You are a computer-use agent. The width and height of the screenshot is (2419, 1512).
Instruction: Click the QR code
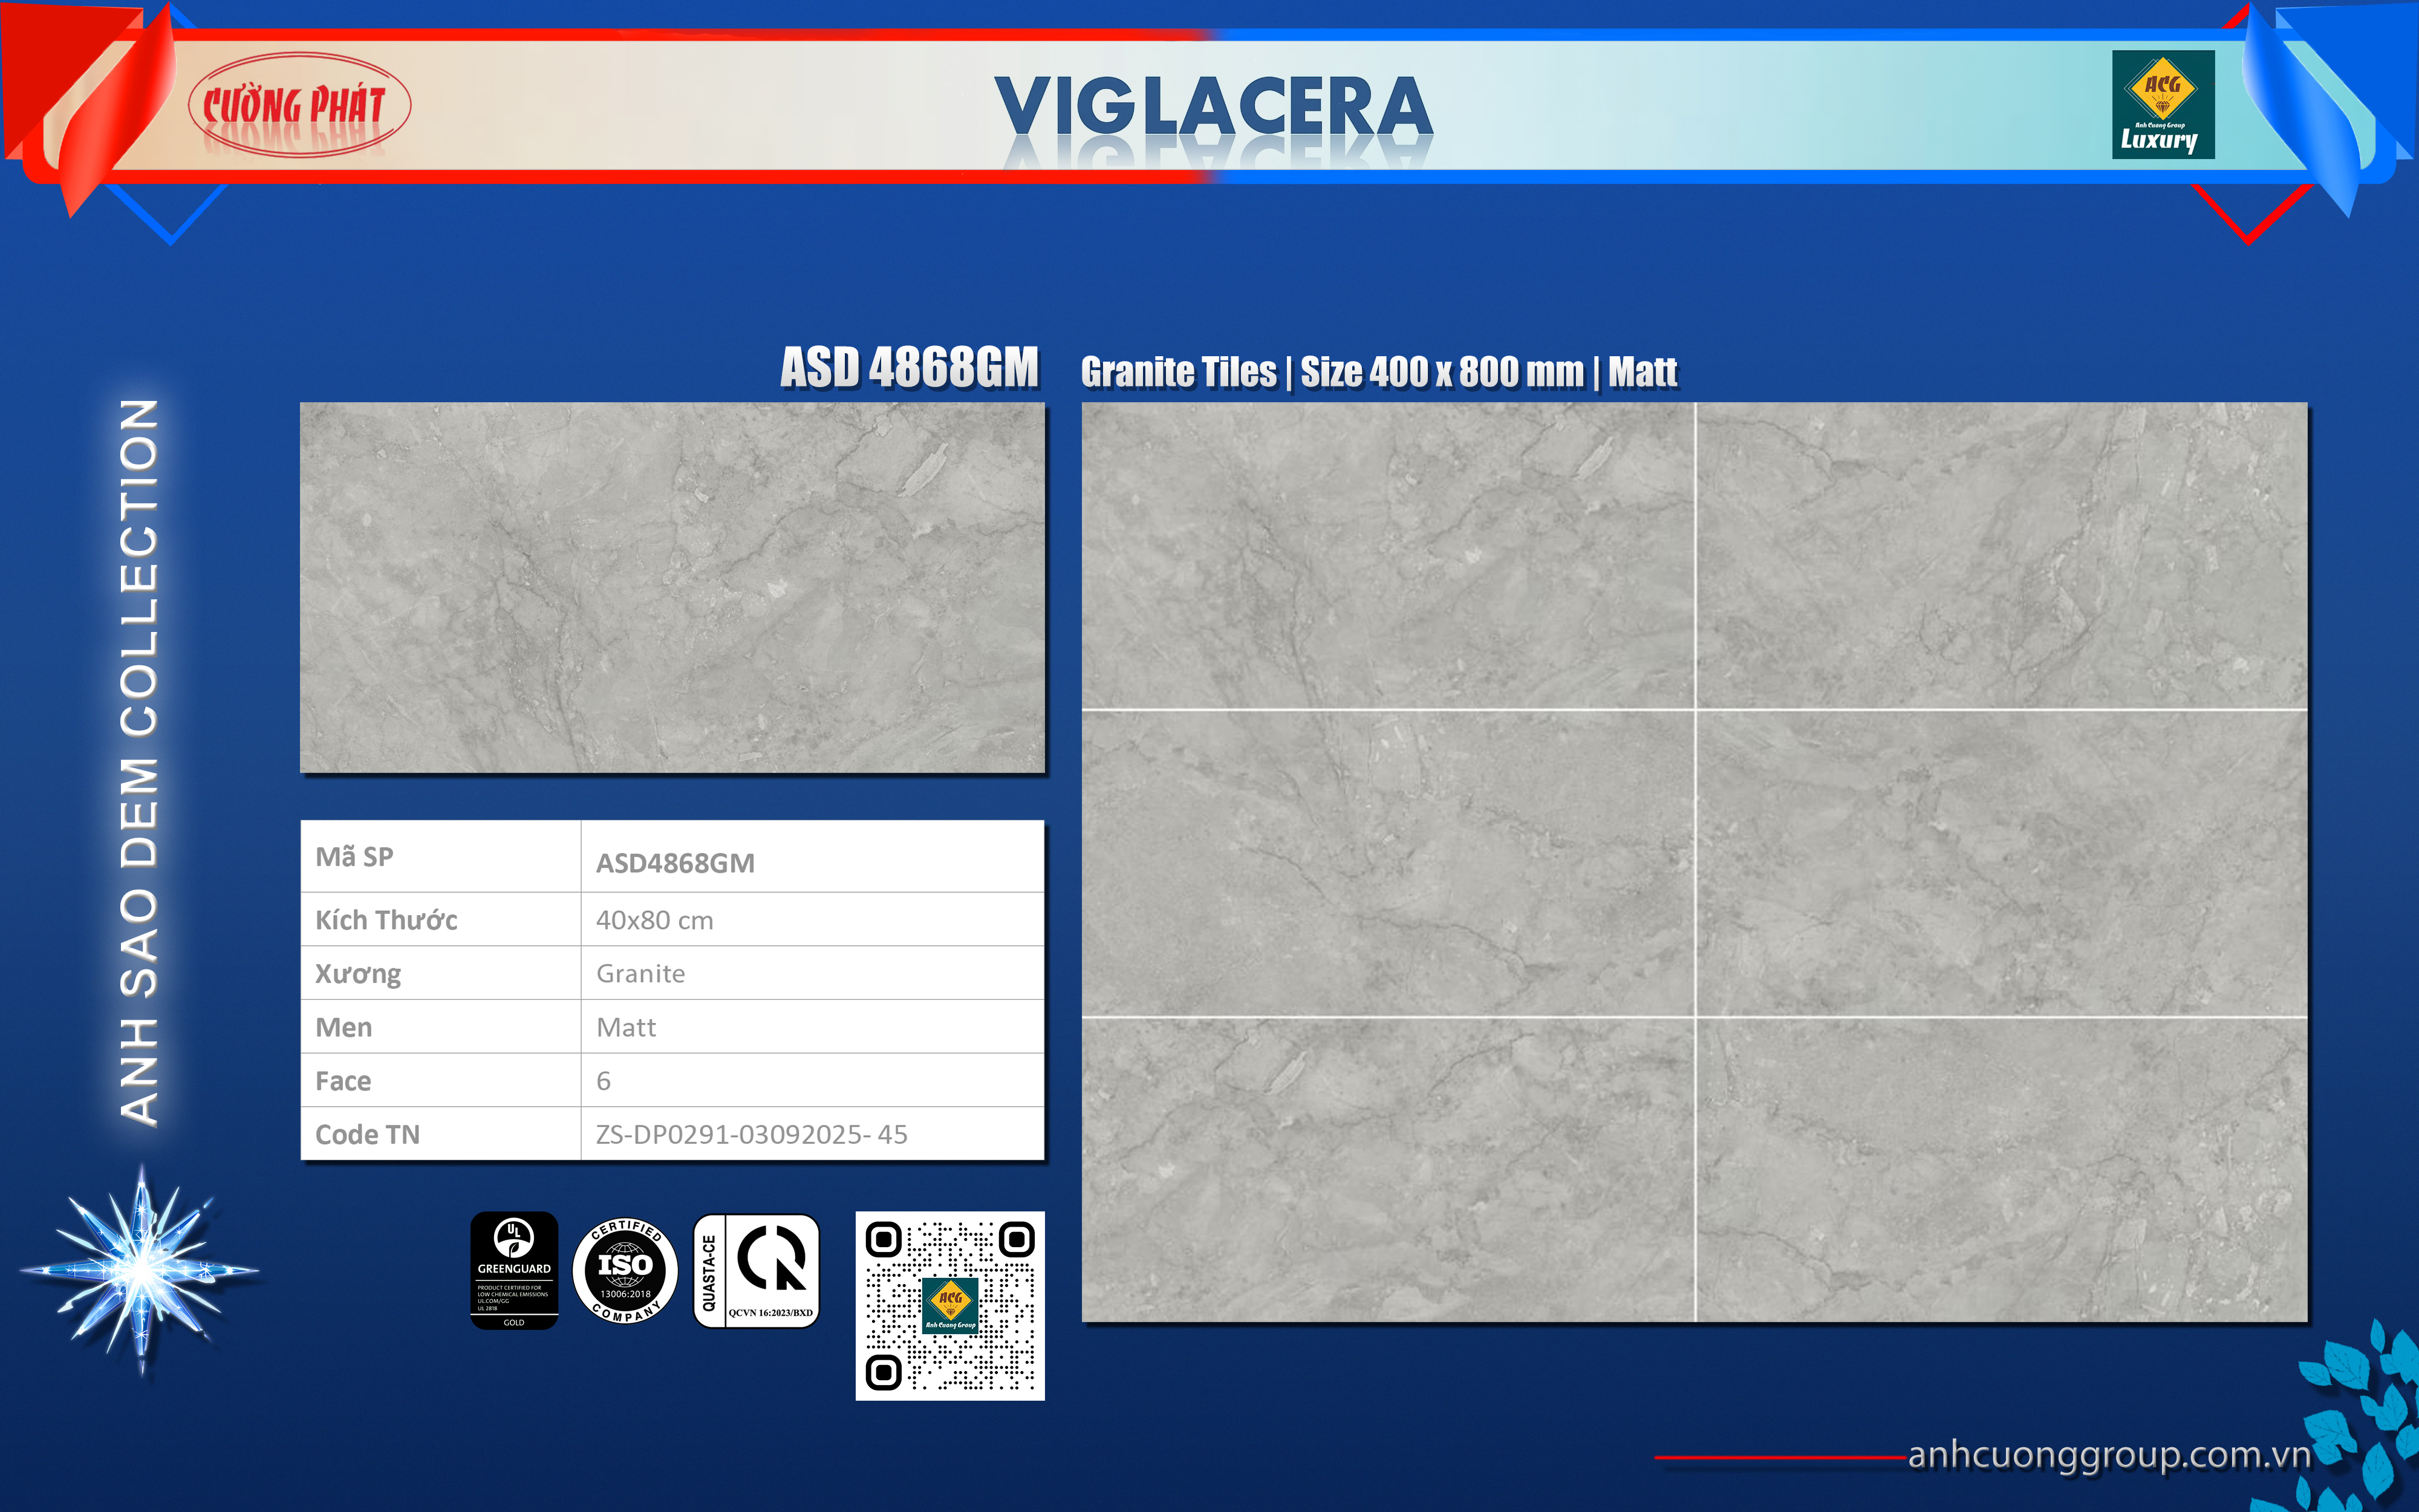pyautogui.click(x=949, y=1305)
